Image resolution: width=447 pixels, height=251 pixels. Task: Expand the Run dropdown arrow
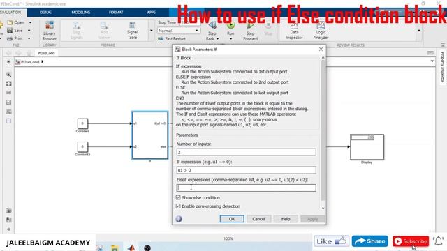point(230,39)
